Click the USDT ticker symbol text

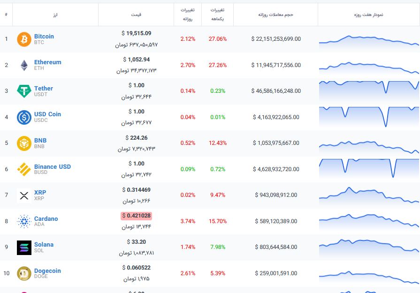[41, 94]
